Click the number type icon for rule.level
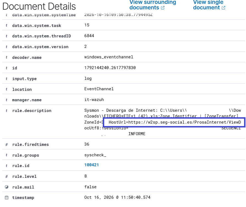Viewport: 246px width, 207px height. pos(6,176)
